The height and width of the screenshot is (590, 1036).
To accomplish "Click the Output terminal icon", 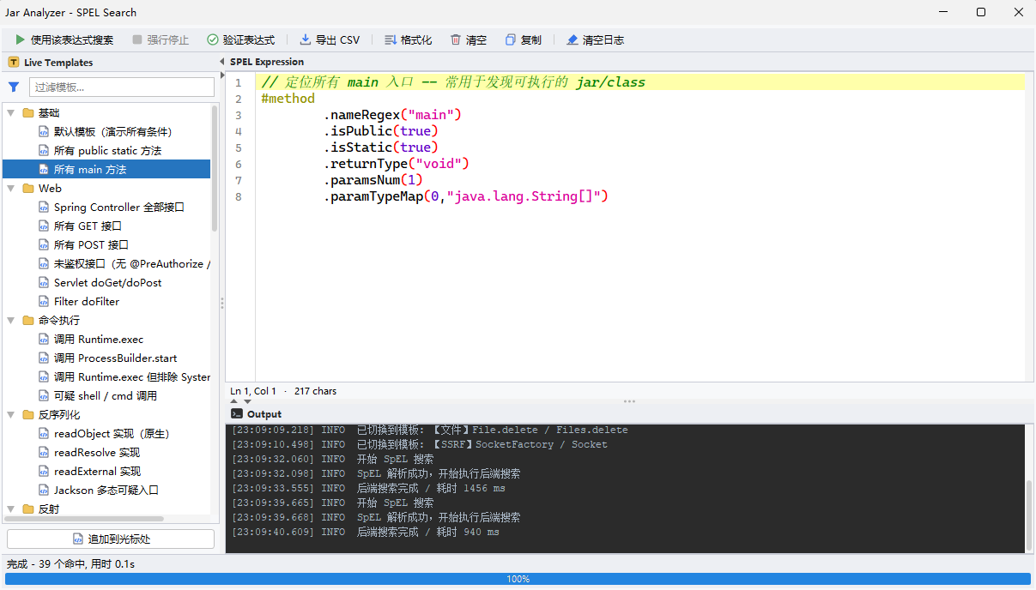I will 237,413.
